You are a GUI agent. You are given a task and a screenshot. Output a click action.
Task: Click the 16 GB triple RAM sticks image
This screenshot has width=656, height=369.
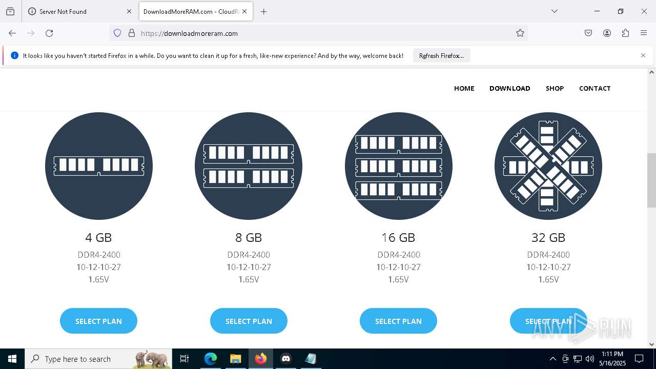point(399,166)
